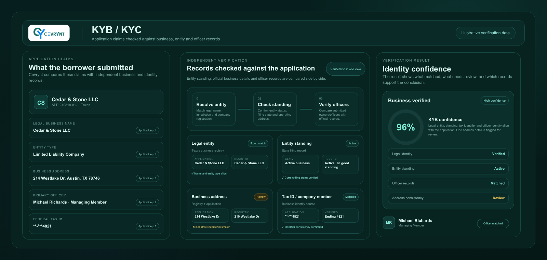The width and height of the screenshot is (547, 260).
Task: Click the CS company avatar icon
Action: click(41, 102)
